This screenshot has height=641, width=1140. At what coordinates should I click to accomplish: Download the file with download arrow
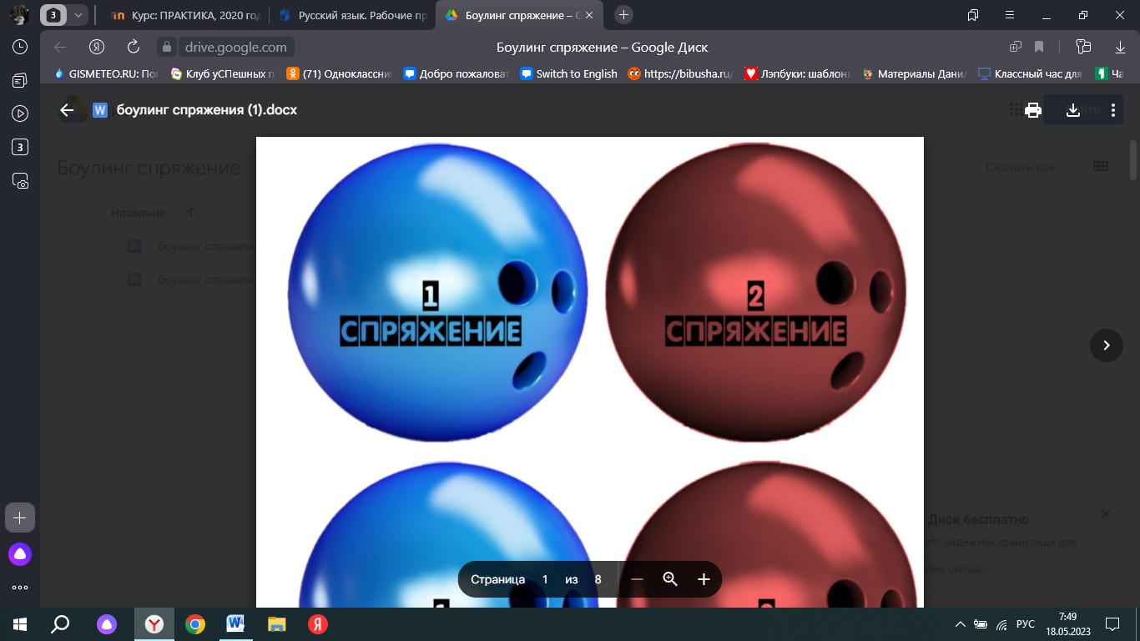pos(1073,110)
